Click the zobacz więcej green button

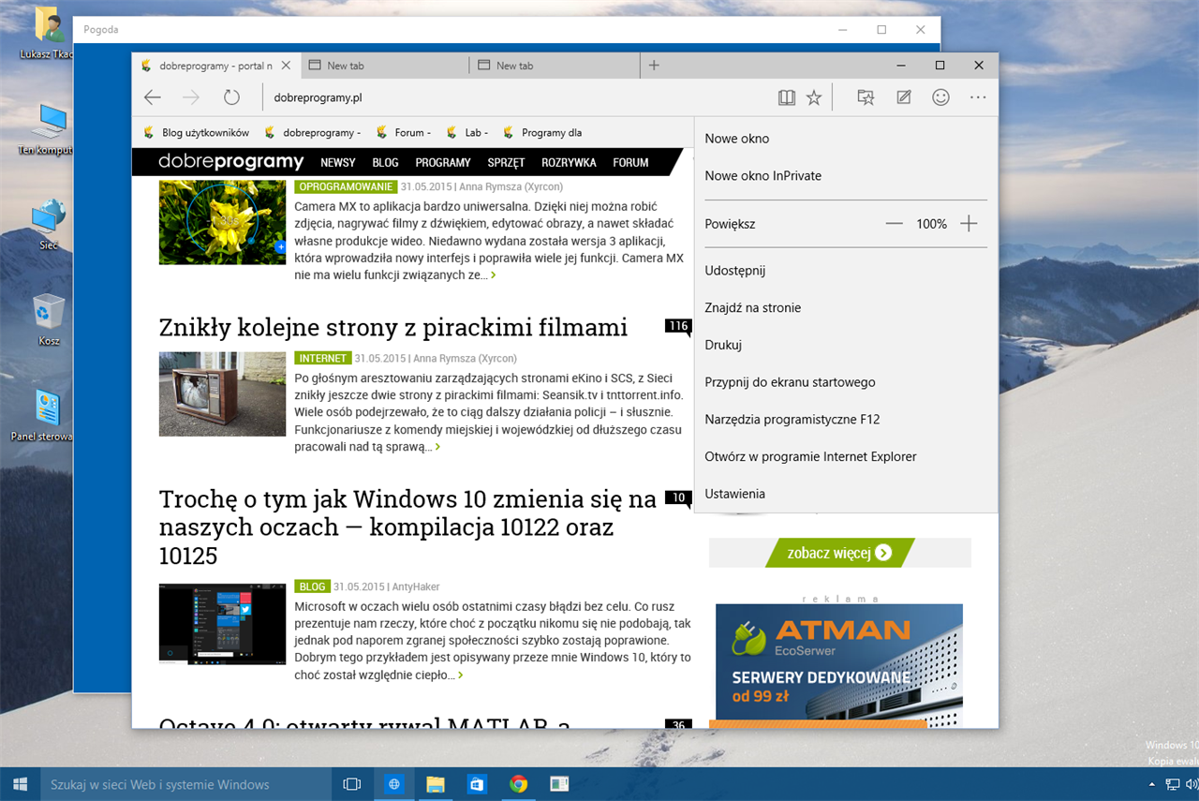[x=838, y=553]
